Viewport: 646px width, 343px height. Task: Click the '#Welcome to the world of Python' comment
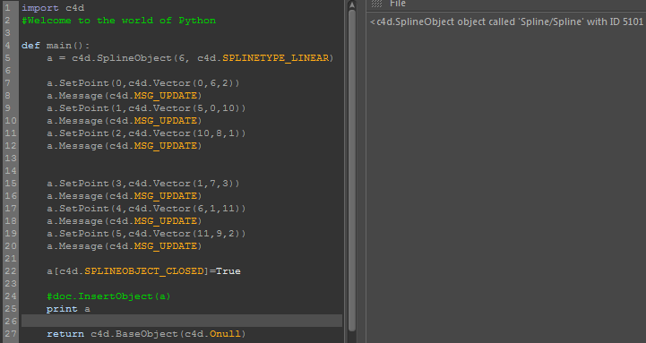(118, 21)
